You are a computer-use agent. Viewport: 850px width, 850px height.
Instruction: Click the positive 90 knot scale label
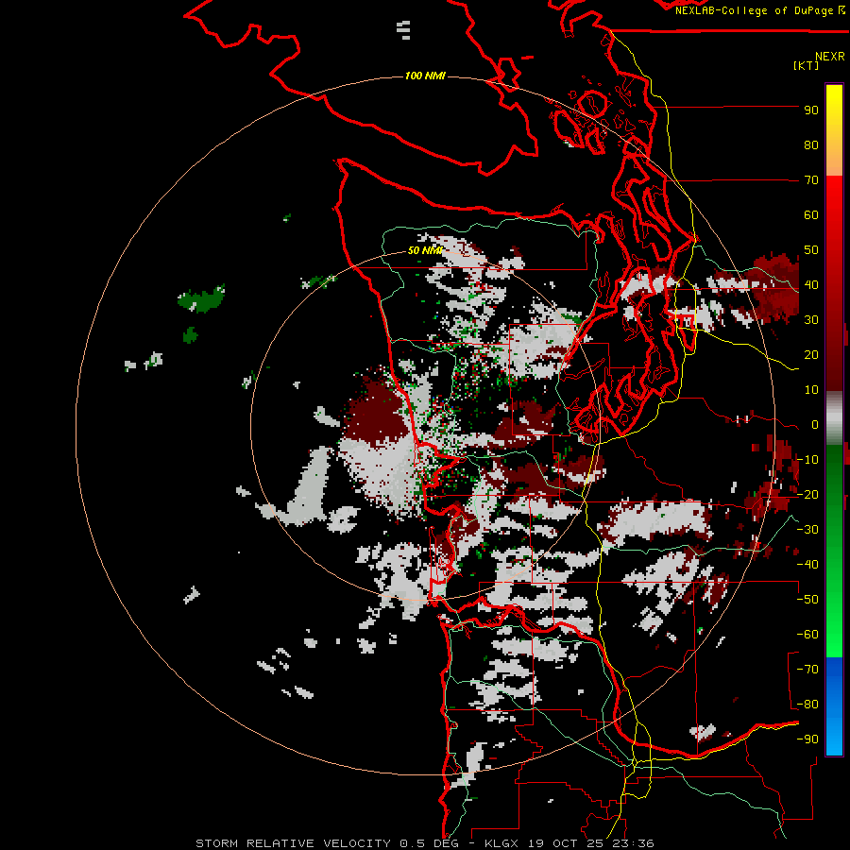pyautogui.click(x=811, y=110)
